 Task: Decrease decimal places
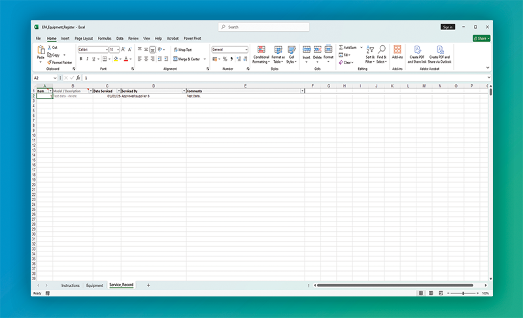(x=245, y=59)
